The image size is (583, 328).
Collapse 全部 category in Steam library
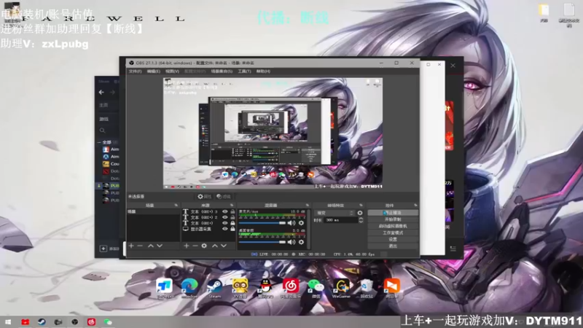99,142
